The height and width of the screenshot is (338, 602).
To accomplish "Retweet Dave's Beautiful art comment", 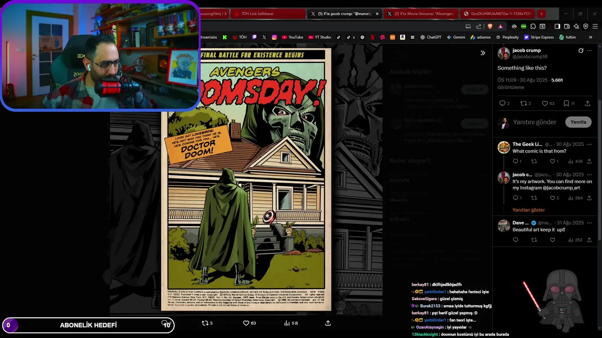I will pyautogui.click(x=534, y=240).
